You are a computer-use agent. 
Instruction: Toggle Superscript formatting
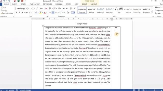(32, 12)
